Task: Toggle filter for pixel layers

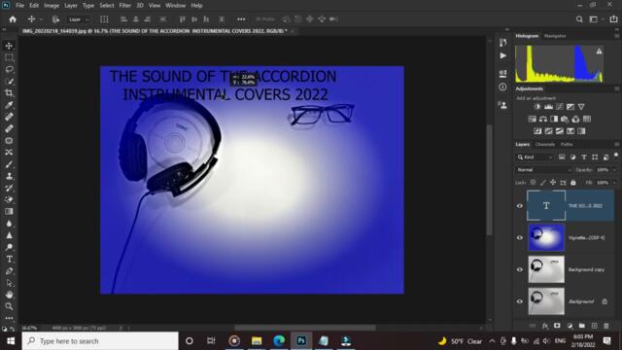Action: coord(562,157)
